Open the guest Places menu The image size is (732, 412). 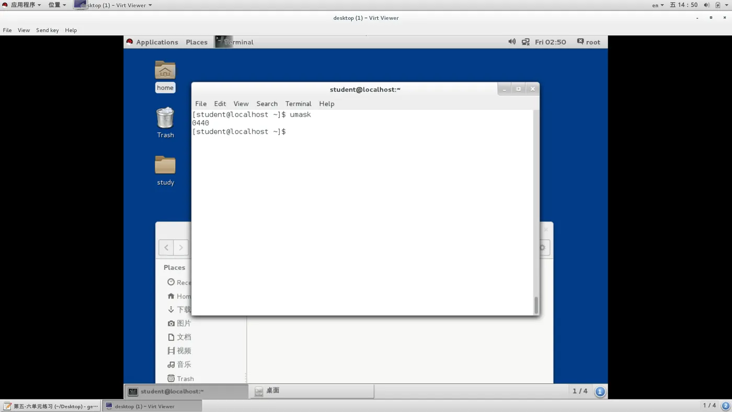(x=197, y=42)
